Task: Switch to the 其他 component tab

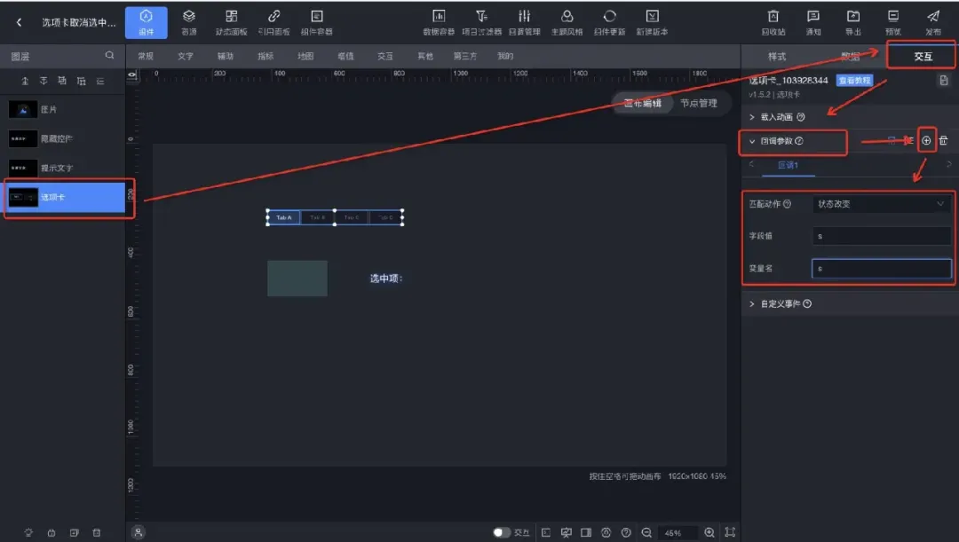Action: [425, 56]
